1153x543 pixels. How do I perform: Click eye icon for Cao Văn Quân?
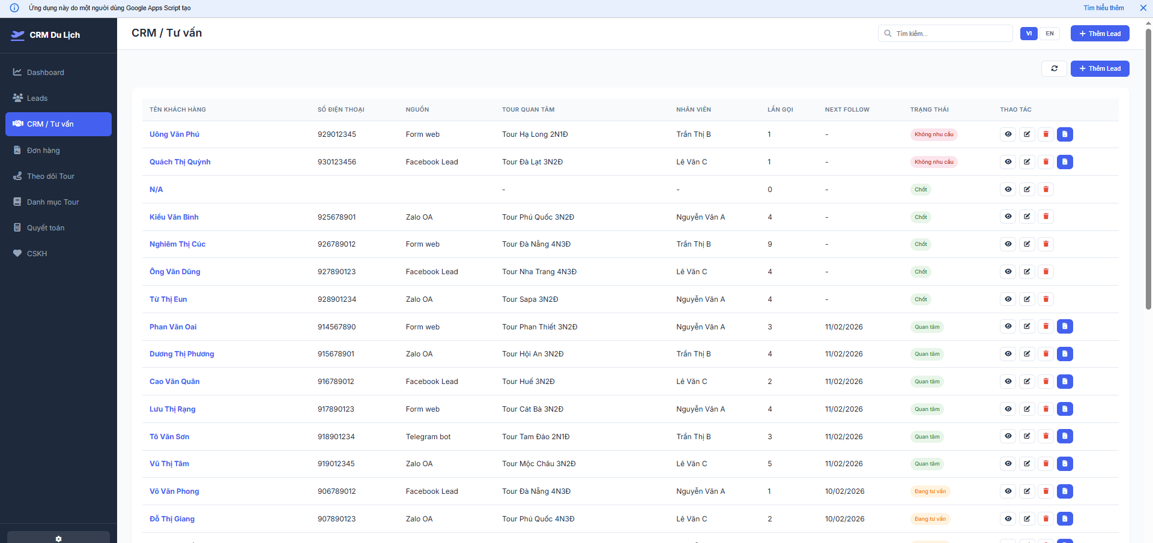pyautogui.click(x=1008, y=382)
